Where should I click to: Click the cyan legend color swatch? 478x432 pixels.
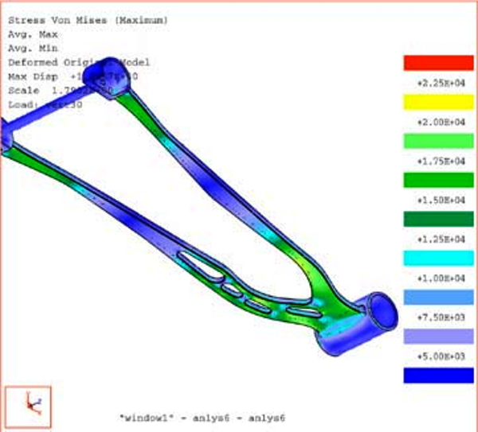click(438, 258)
